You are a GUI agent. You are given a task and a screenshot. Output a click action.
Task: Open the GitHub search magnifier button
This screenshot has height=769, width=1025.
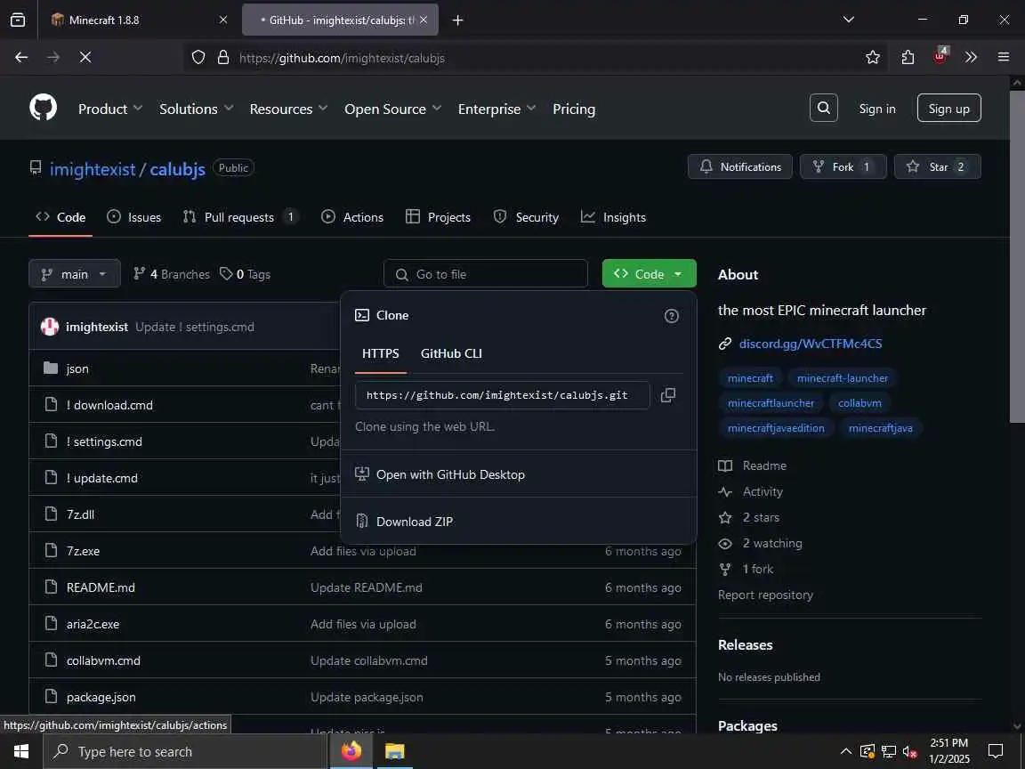click(x=824, y=108)
